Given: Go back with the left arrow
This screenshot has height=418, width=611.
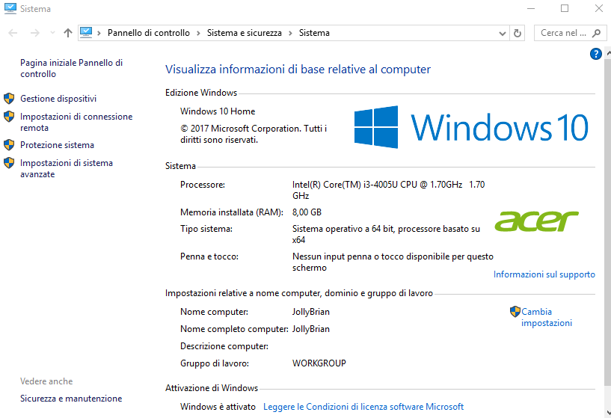Looking at the screenshot, I should click(x=13, y=33).
